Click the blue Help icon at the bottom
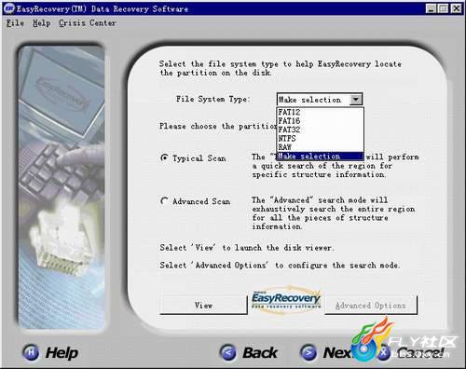The height and width of the screenshot is (369, 466). (31, 352)
